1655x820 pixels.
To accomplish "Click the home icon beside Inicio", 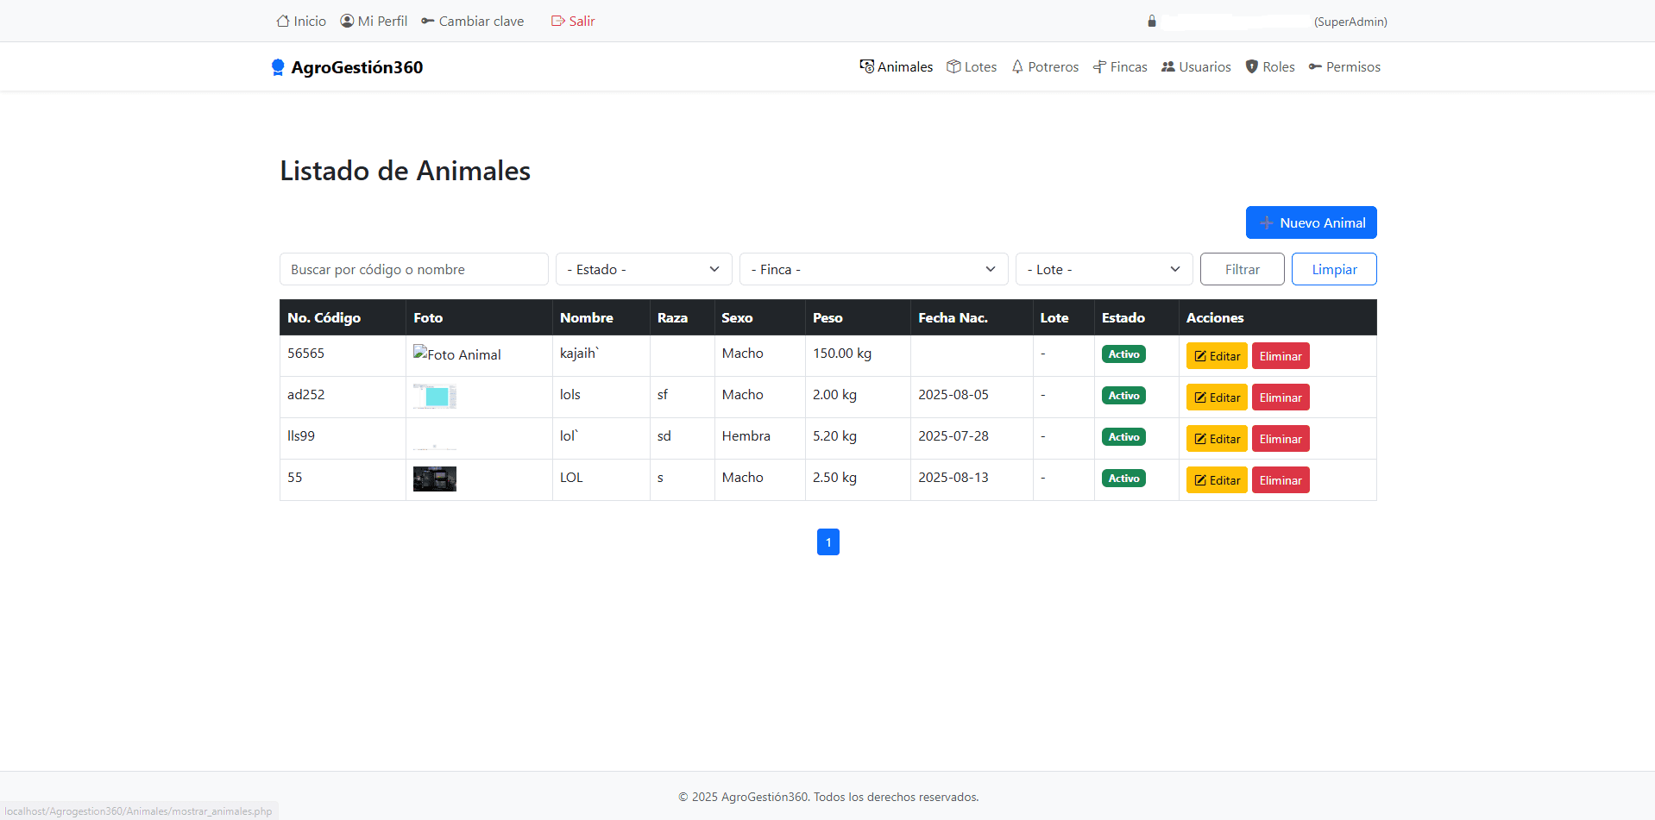I will coord(282,20).
